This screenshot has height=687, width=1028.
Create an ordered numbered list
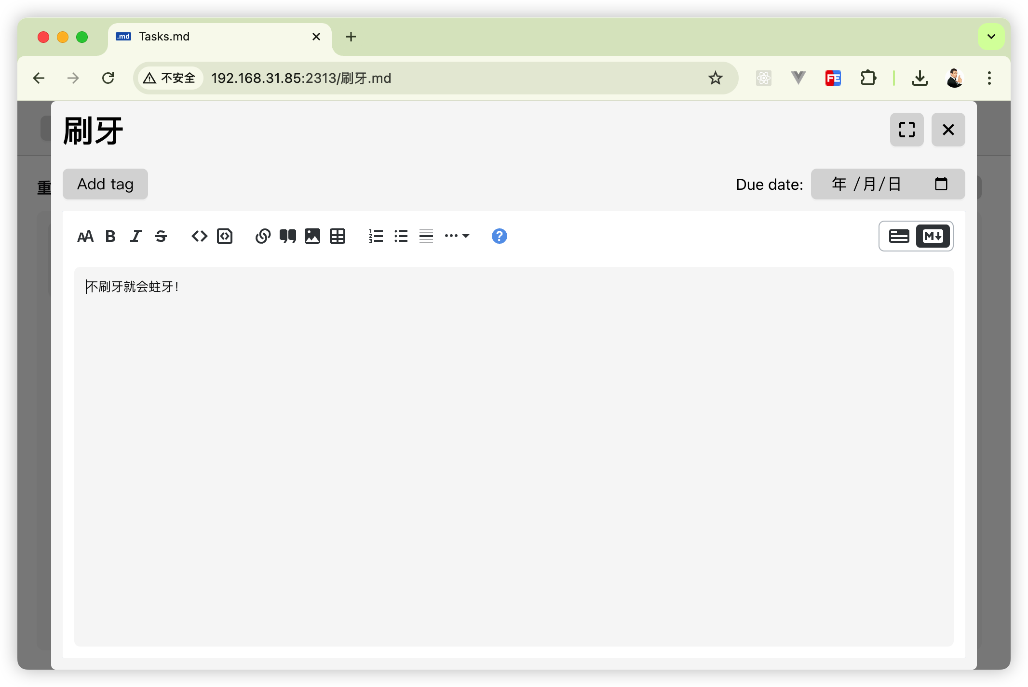click(x=376, y=236)
